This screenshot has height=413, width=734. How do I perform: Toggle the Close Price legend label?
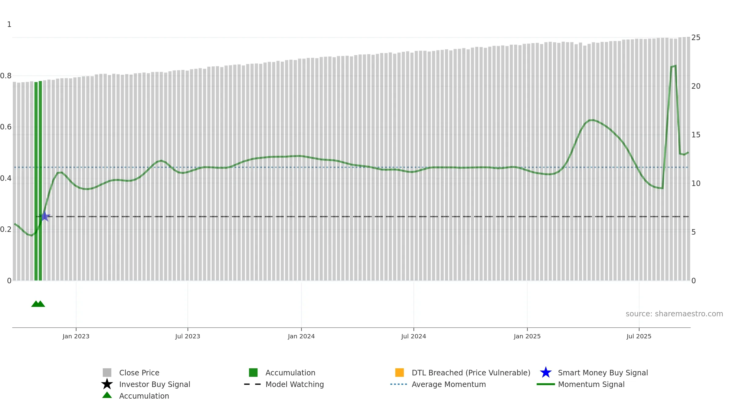[x=139, y=373]
